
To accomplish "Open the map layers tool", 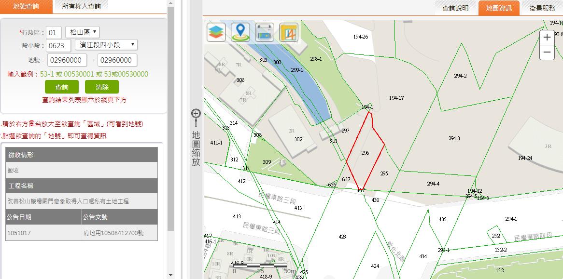I will [216, 32].
